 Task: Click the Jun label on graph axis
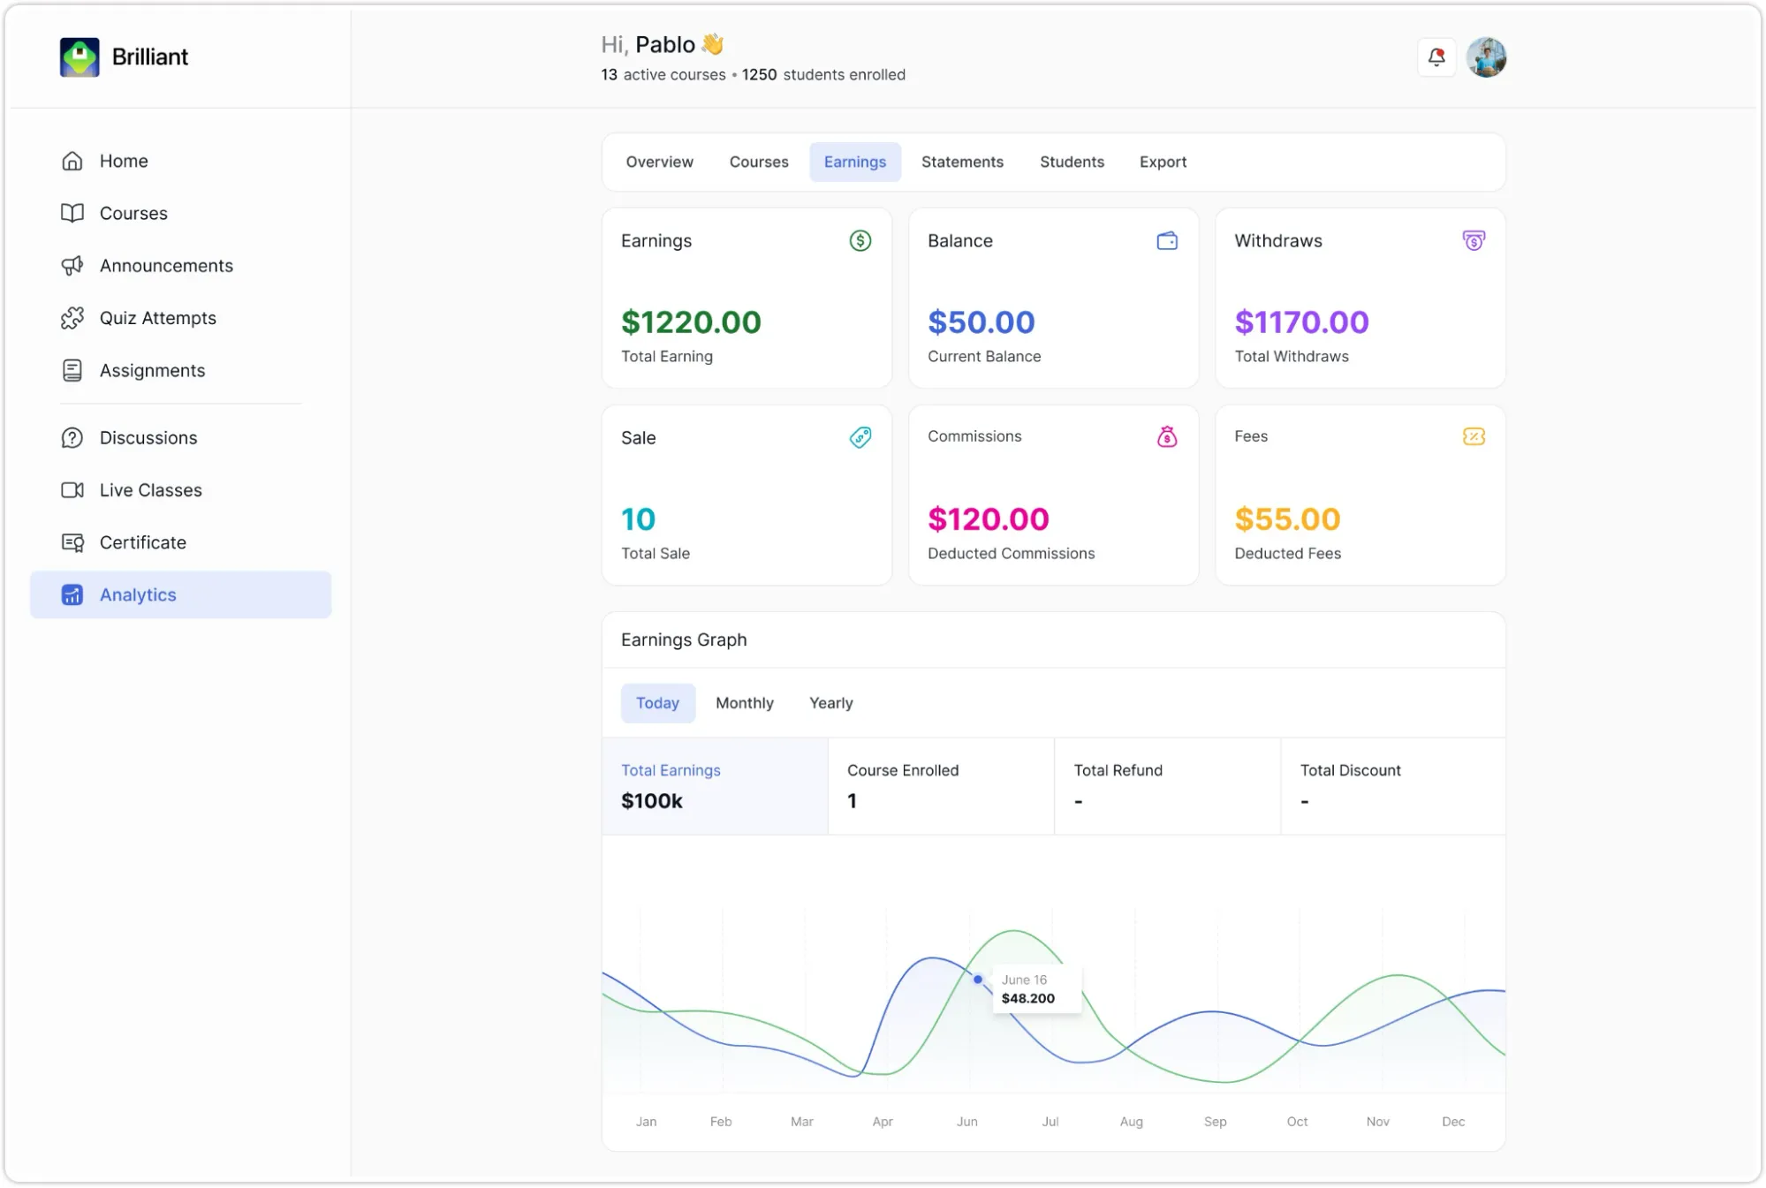coord(967,1122)
